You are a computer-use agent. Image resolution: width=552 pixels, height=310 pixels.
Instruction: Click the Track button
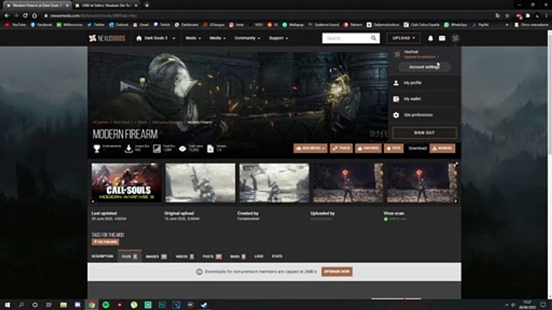pyautogui.click(x=341, y=149)
